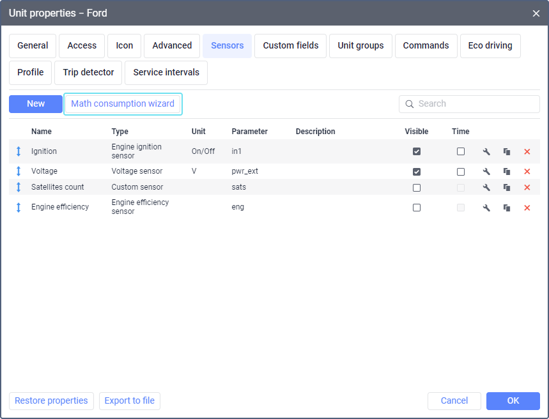Enable the Time checkbox for Voltage sensor
549x419 pixels.
click(461, 171)
